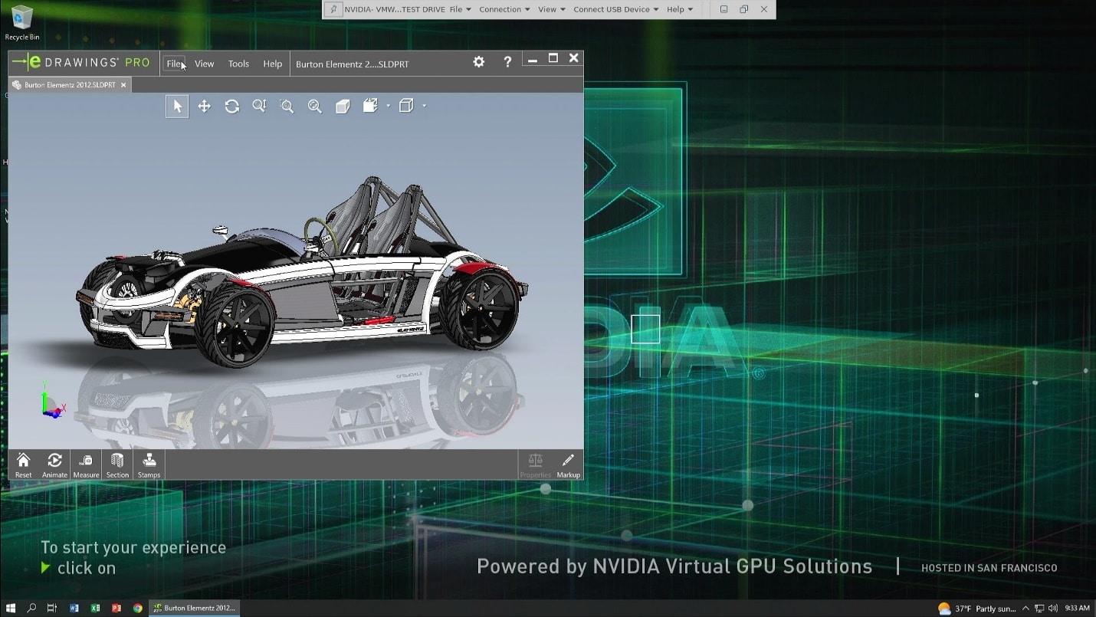Viewport: 1096px width, 617px height.
Task: Open the eDrawings Tools menu
Action: (x=238, y=64)
